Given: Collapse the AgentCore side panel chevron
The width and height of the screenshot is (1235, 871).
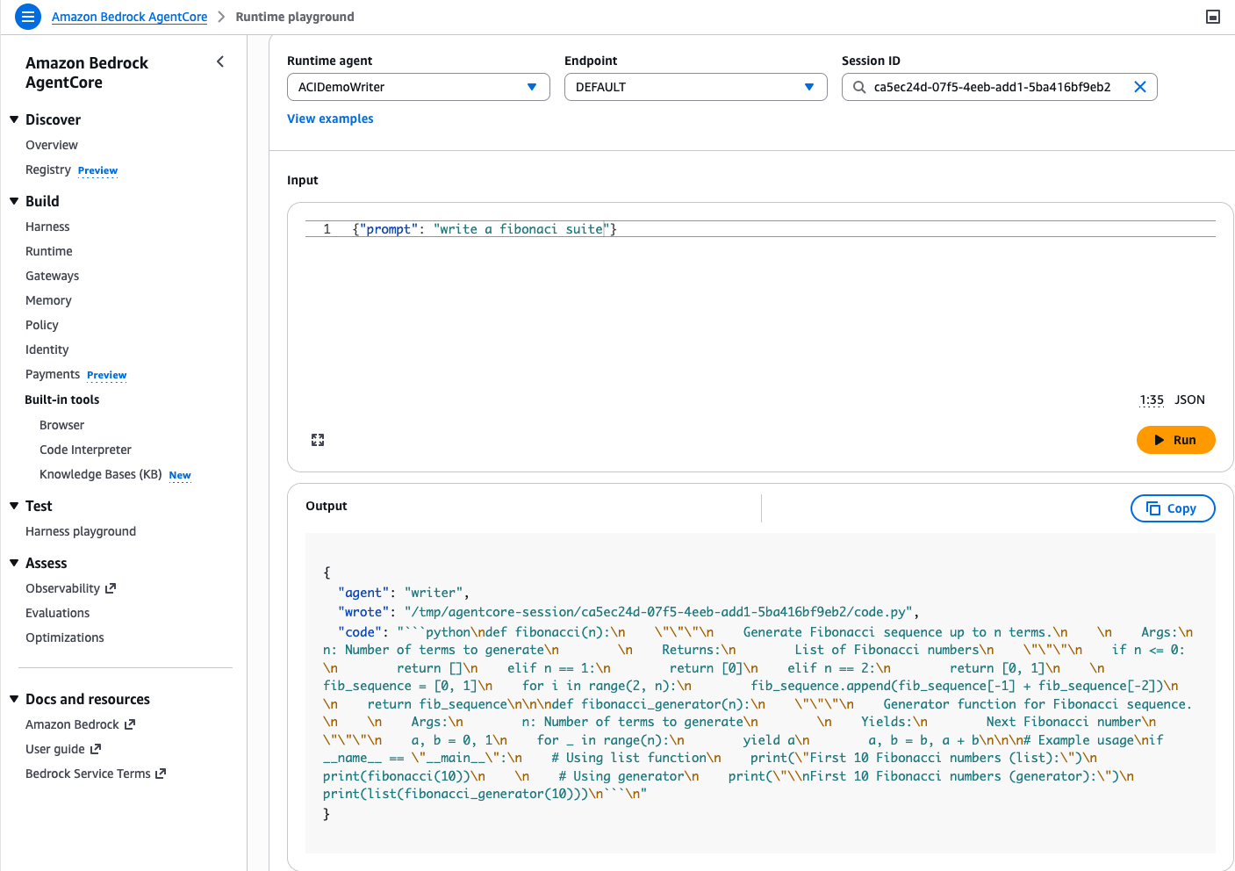Looking at the screenshot, I should click(220, 61).
